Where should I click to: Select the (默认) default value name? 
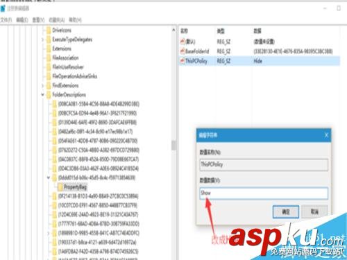pos(190,42)
